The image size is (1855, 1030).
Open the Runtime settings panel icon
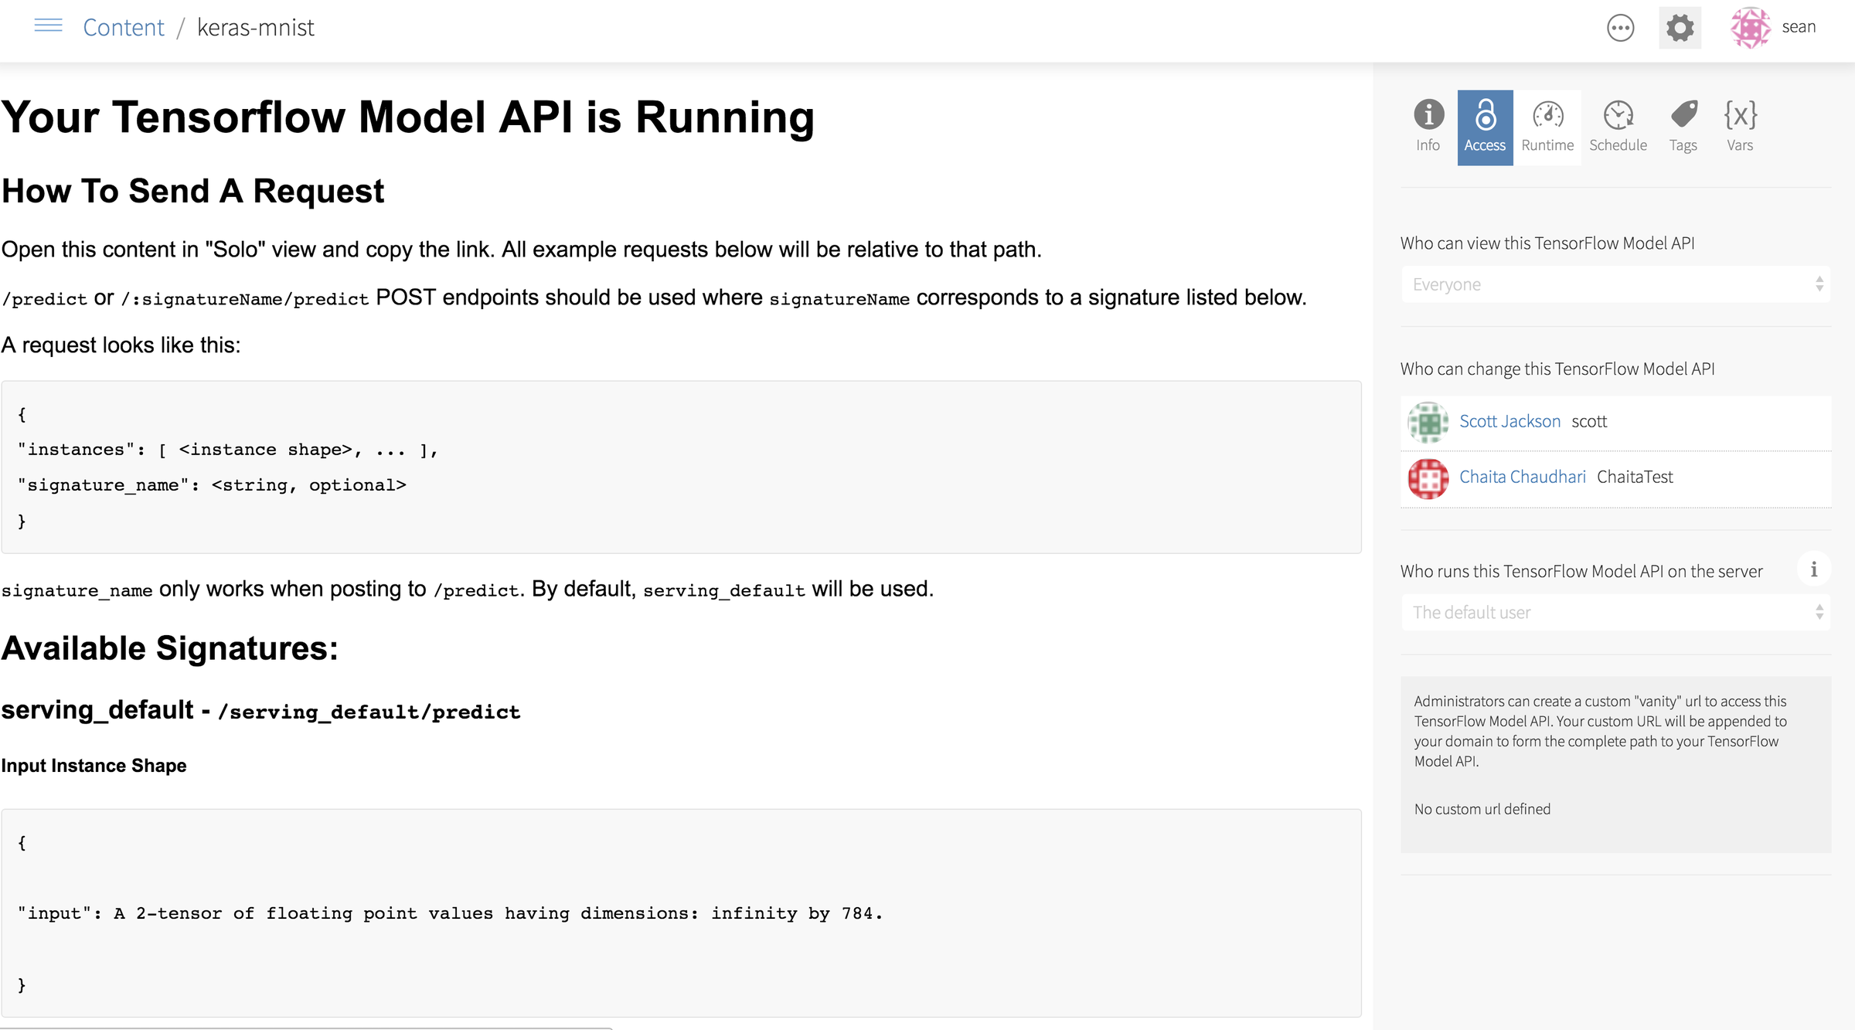coord(1547,117)
